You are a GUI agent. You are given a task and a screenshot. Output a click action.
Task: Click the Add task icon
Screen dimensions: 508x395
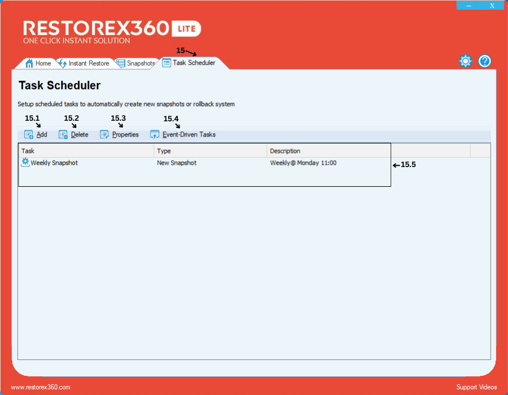pos(29,135)
